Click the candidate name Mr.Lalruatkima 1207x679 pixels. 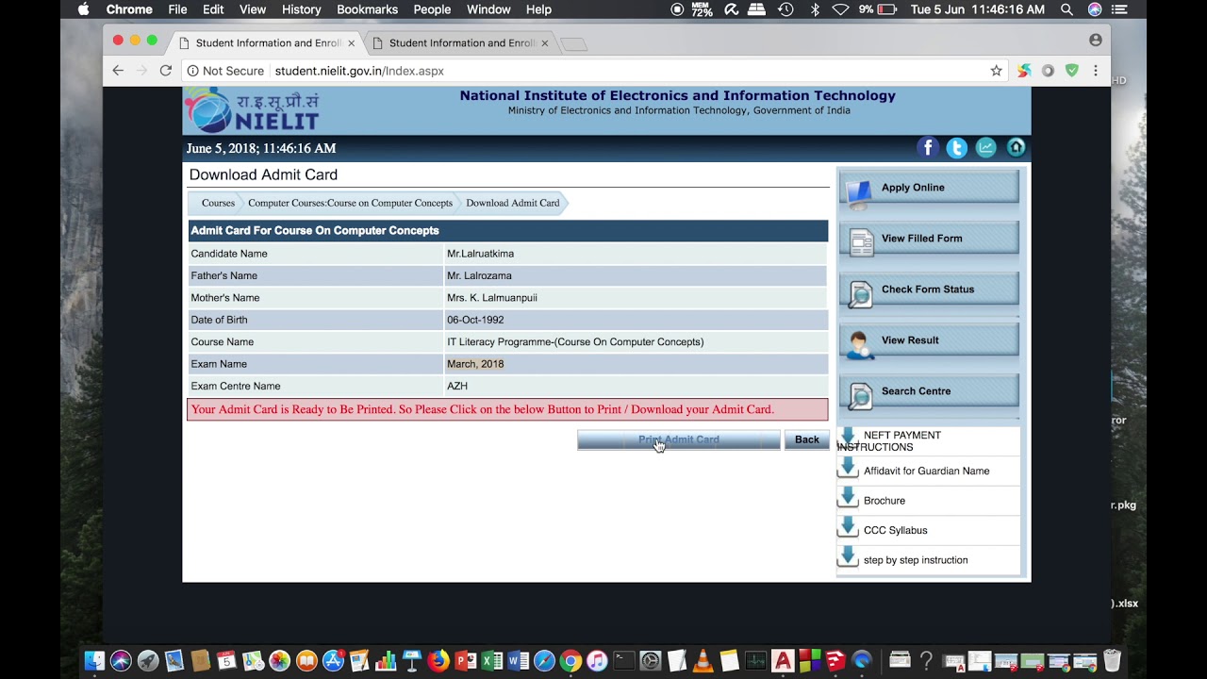click(x=480, y=254)
